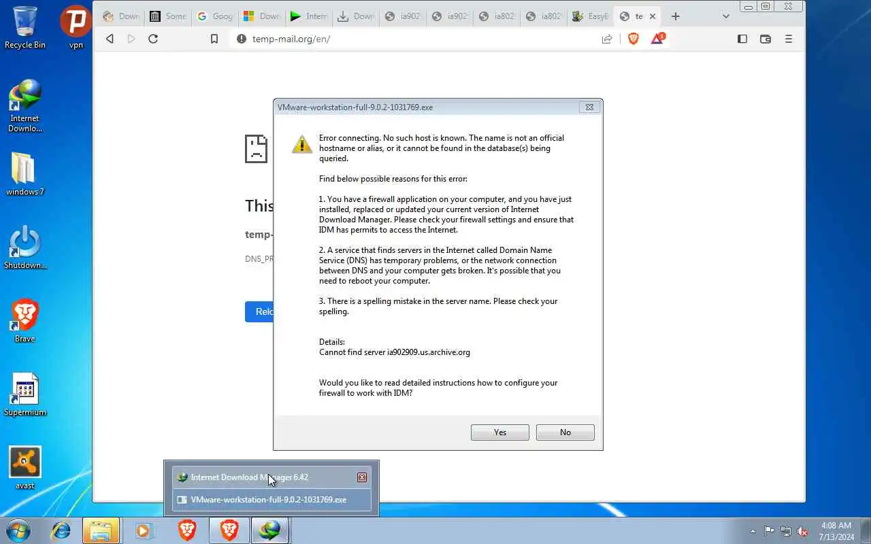
Task: Click No in the IDM error dialog
Action: coord(565,432)
